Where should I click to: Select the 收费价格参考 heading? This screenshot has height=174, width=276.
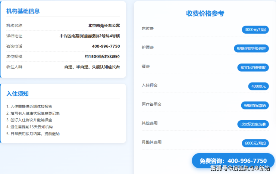point(205,13)
